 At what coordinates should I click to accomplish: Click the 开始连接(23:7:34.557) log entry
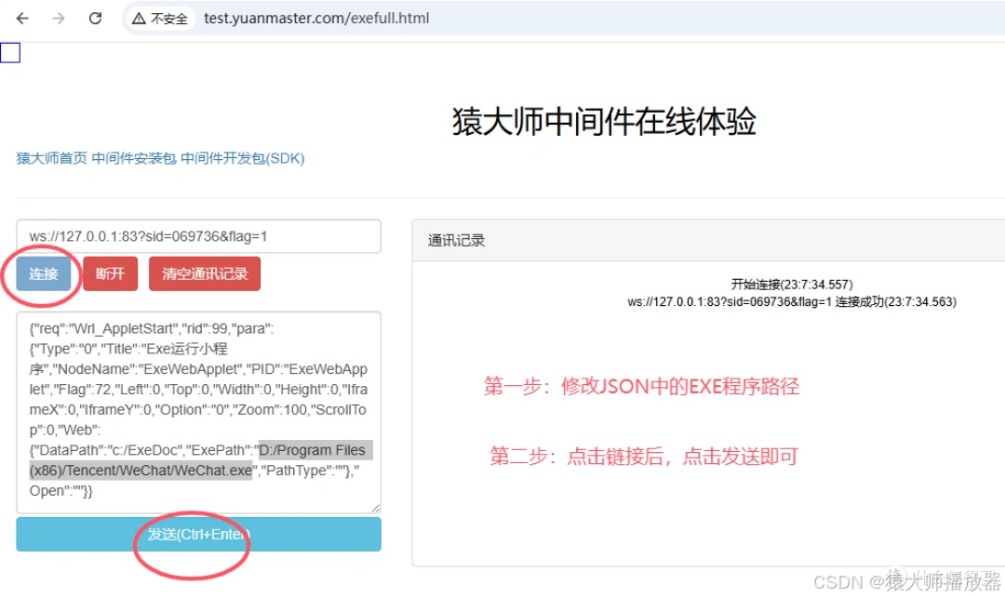coord(792,285)
